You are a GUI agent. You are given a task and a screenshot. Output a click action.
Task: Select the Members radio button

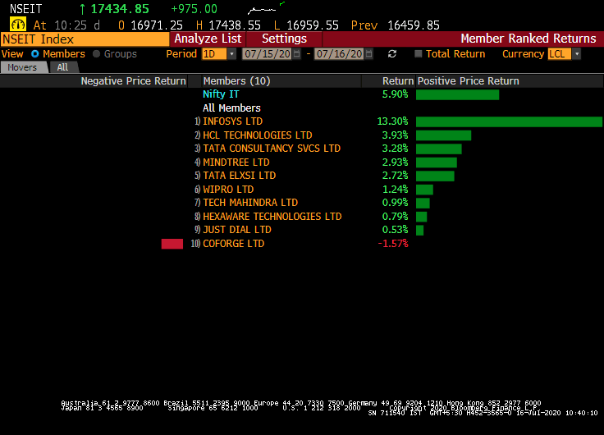[35, 54]
